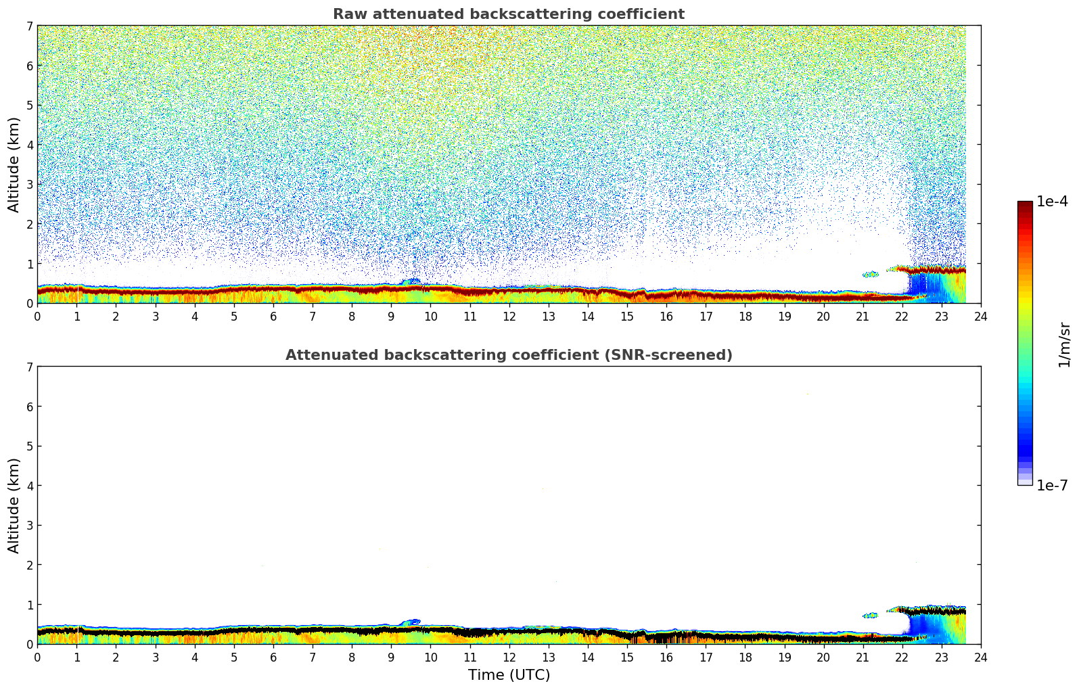Click the SNR-screened plot title
Screen dimensions: 1079x690
click(x=508, y=355)
